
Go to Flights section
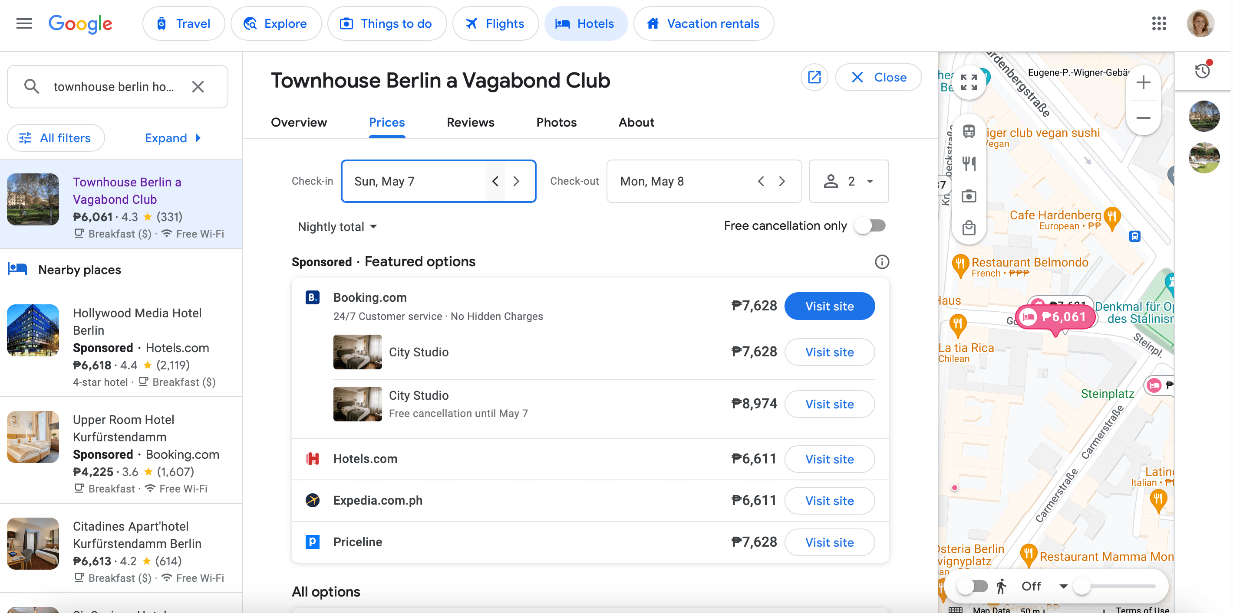[x=495, y=23]
